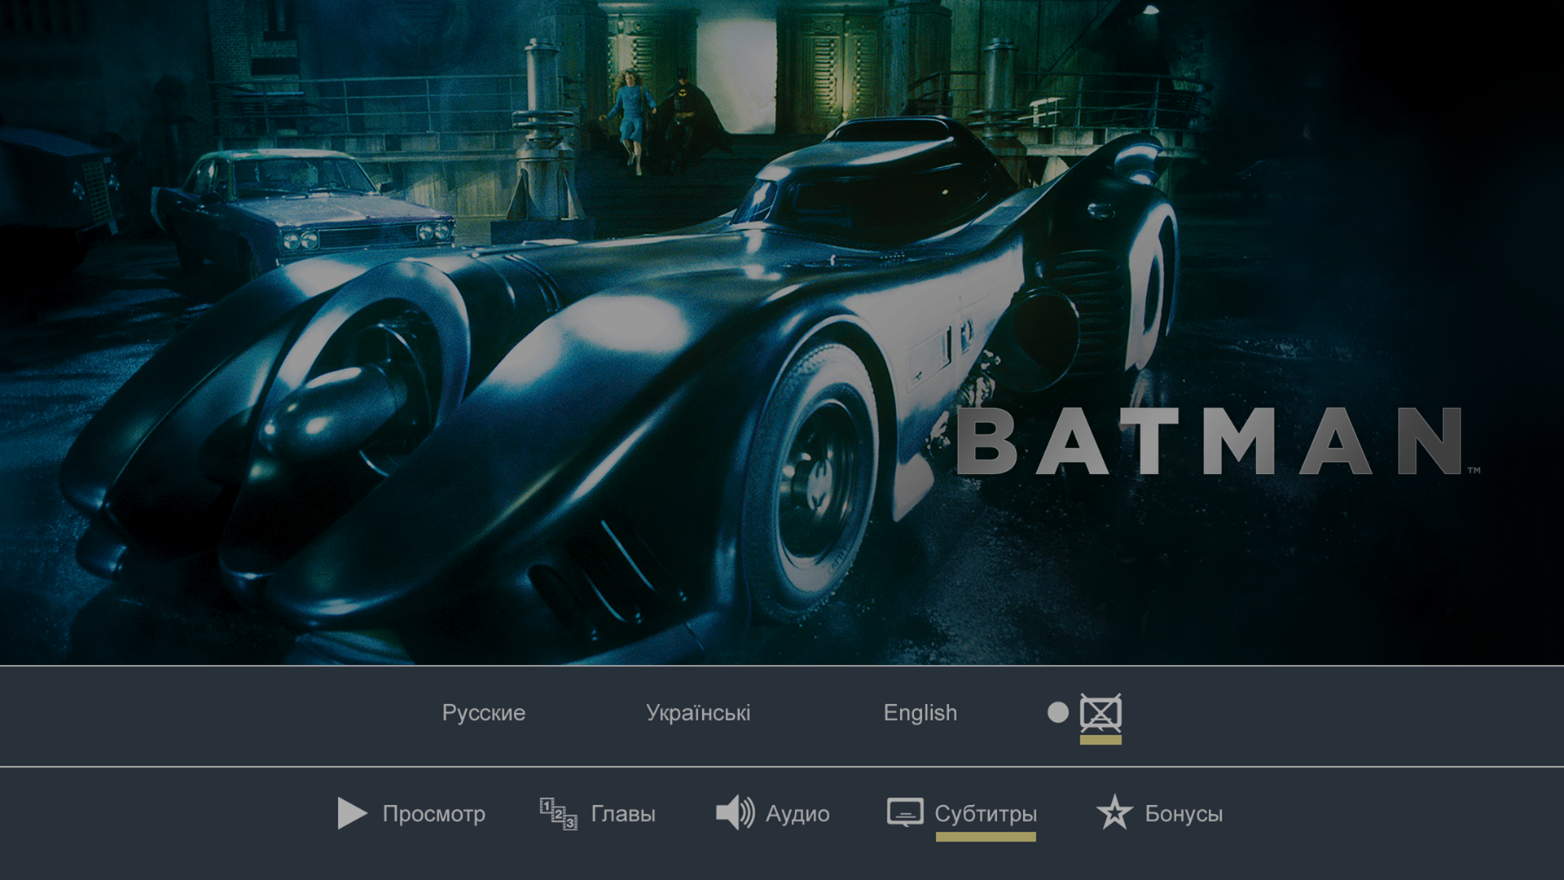Screen dimensions: 1564x880
Task: Click the round selection dot beside subtitles-off icon
Action: 1058,713
